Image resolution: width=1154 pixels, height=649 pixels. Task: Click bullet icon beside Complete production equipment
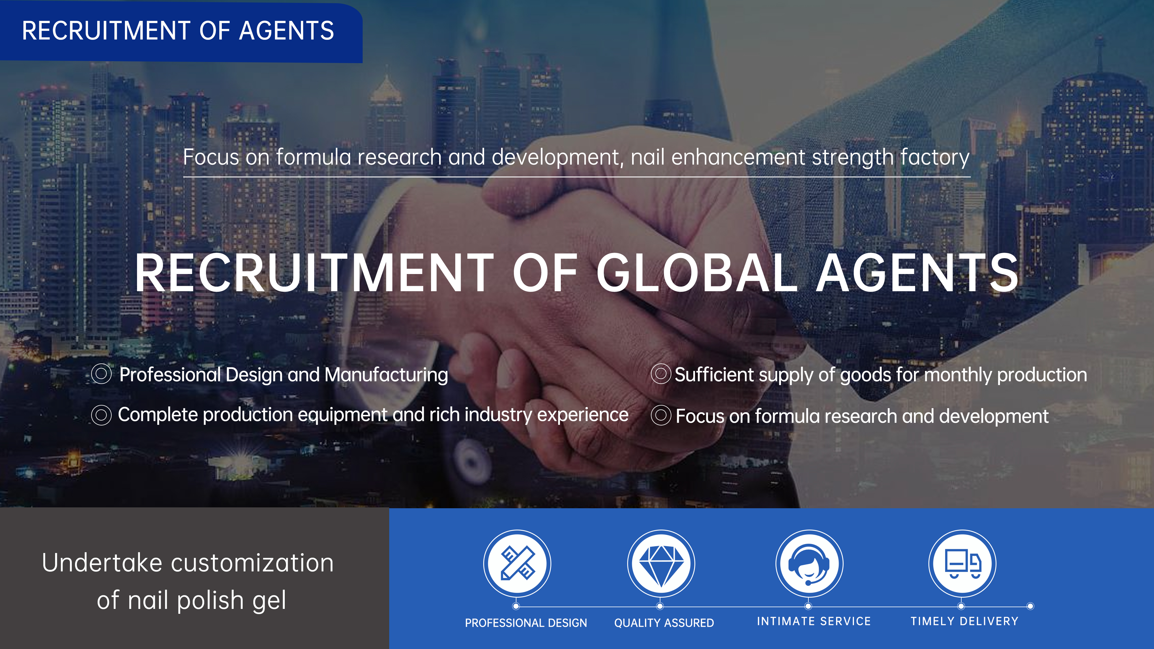tap(101, 415)
